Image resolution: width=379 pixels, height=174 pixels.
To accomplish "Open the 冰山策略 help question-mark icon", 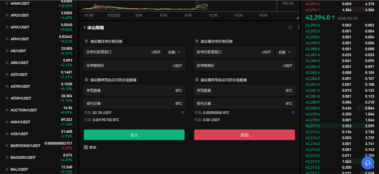I will pos(290,27).
